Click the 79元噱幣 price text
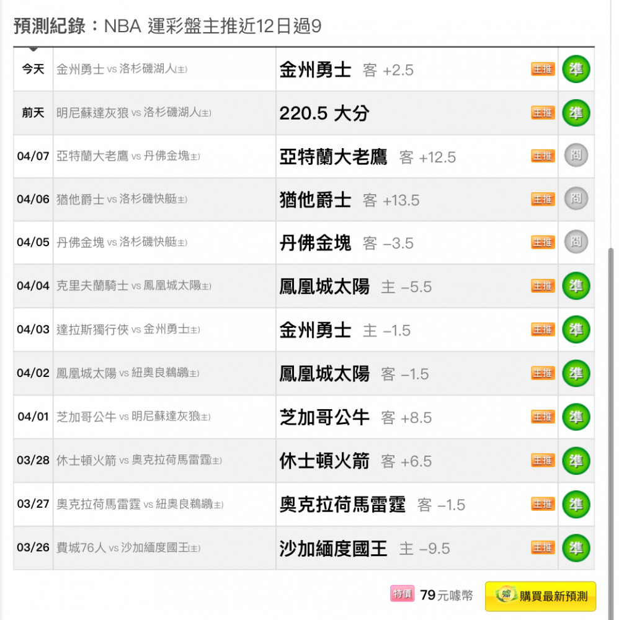Image resolution: width=619 pixels, height=620 pixels. pos(447,595)
